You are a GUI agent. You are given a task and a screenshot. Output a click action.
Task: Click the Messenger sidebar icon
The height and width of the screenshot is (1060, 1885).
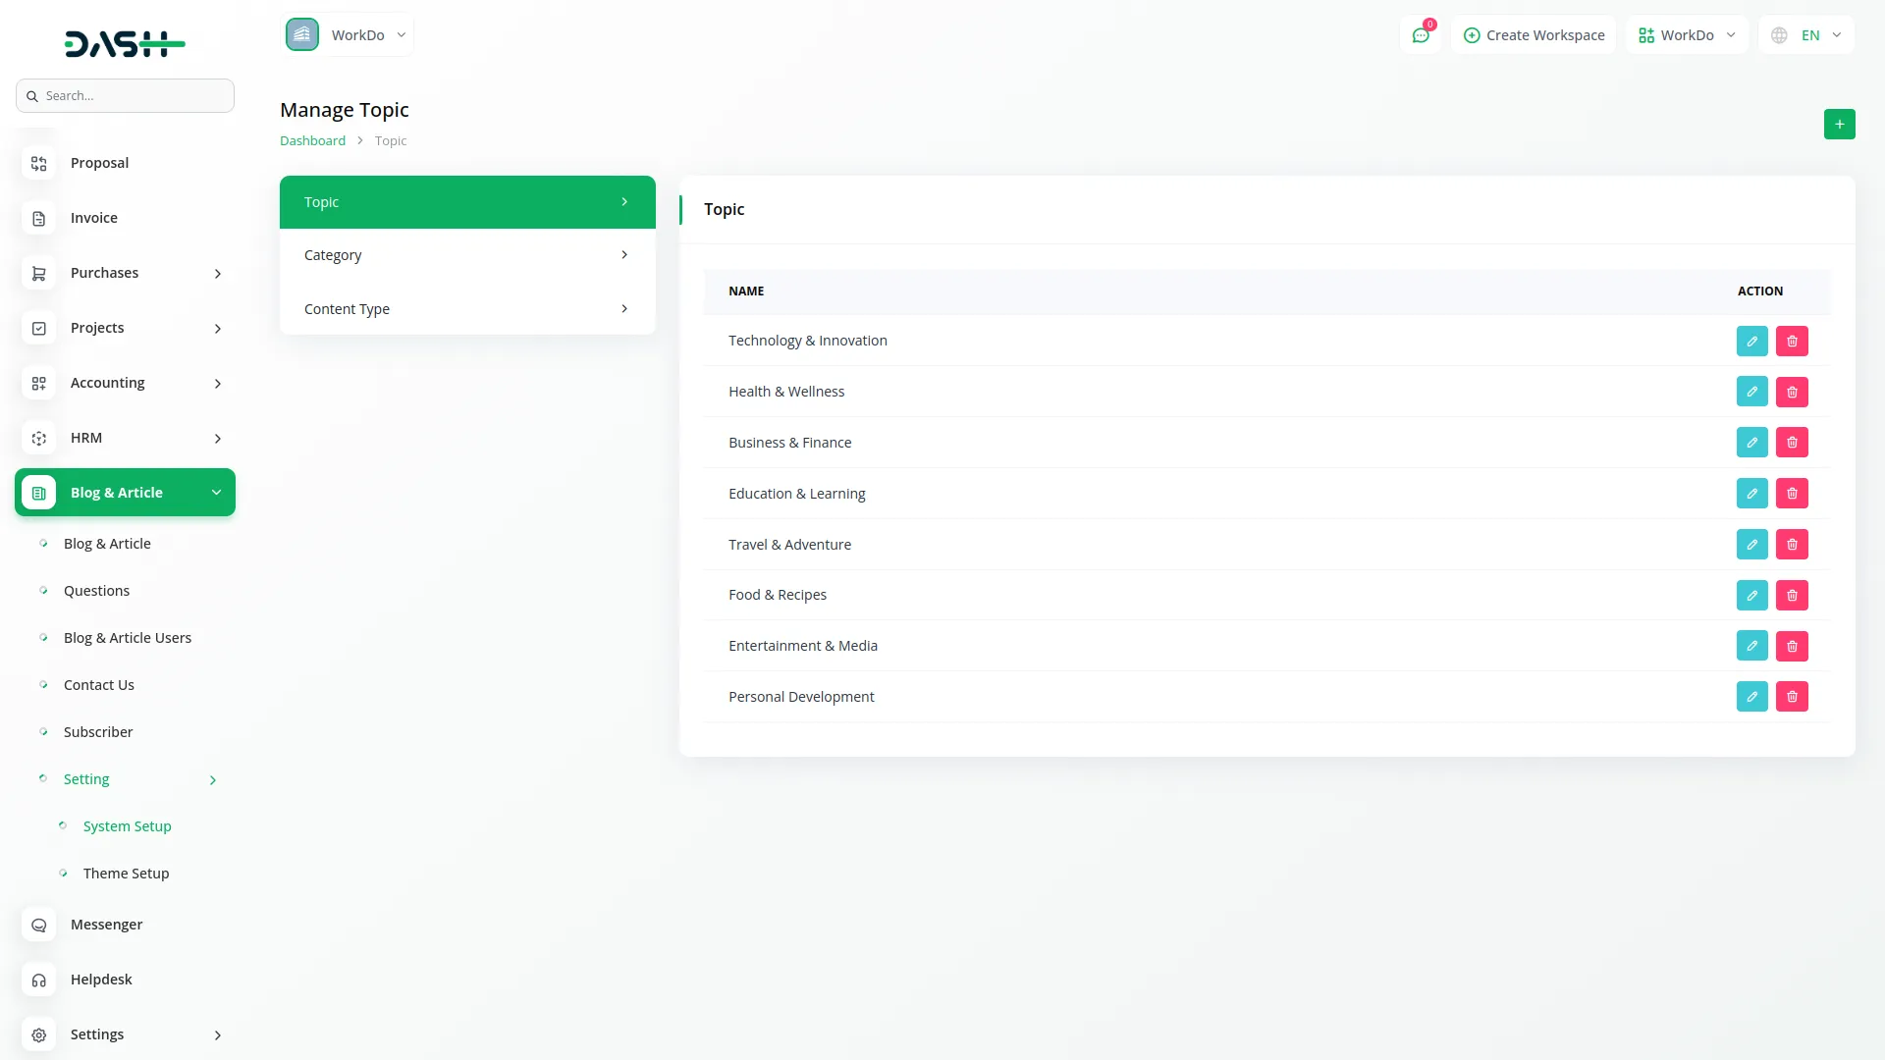tap(39, 925)
